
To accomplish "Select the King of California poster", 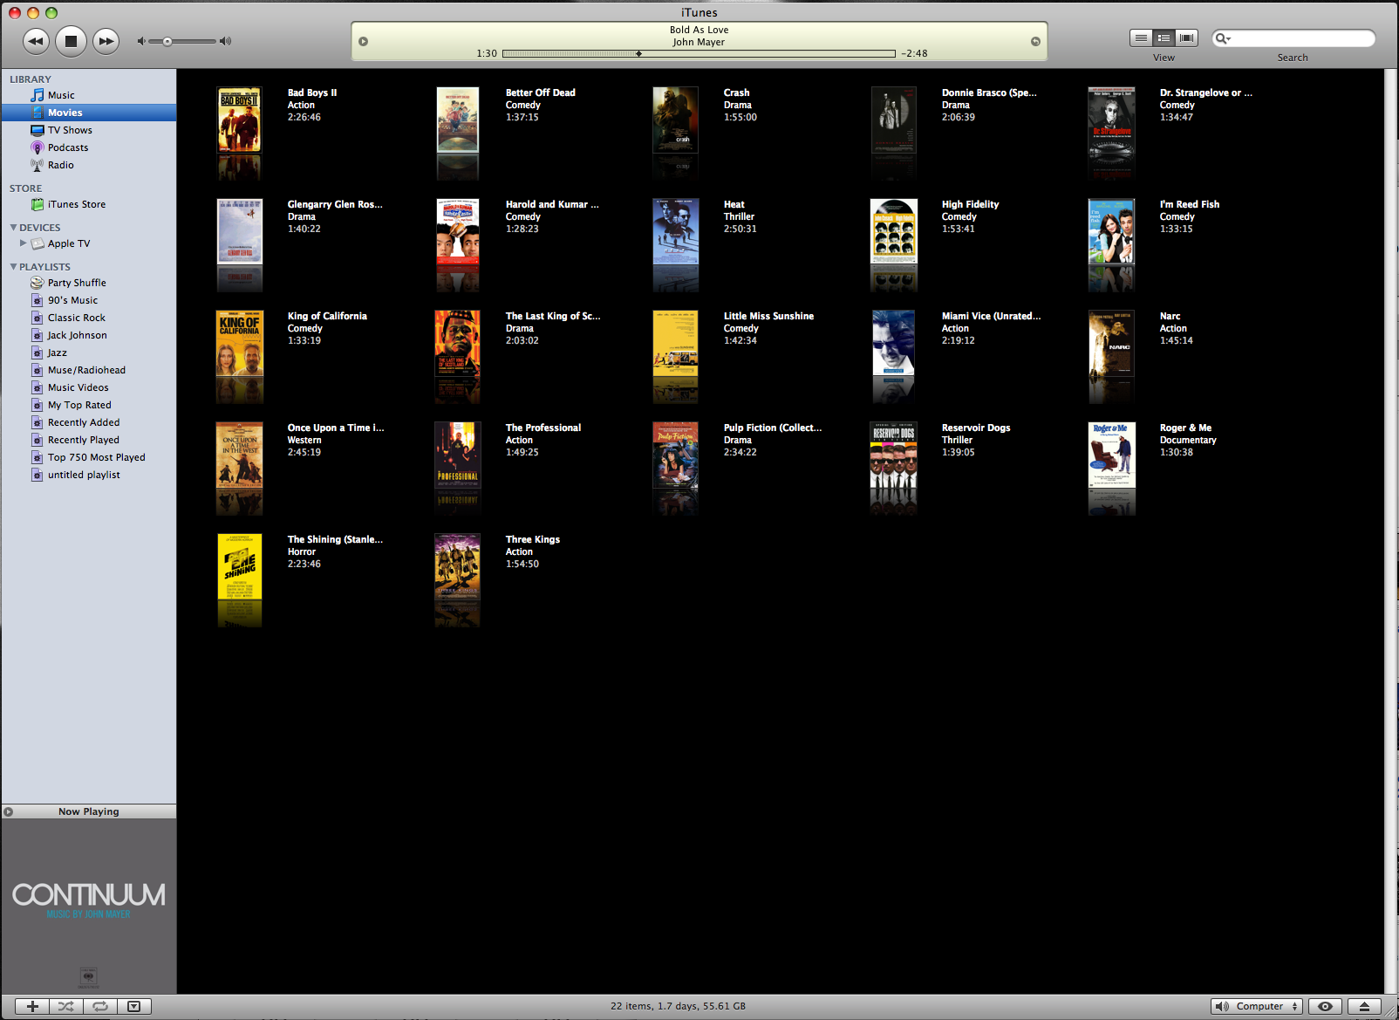I will 239,344.
